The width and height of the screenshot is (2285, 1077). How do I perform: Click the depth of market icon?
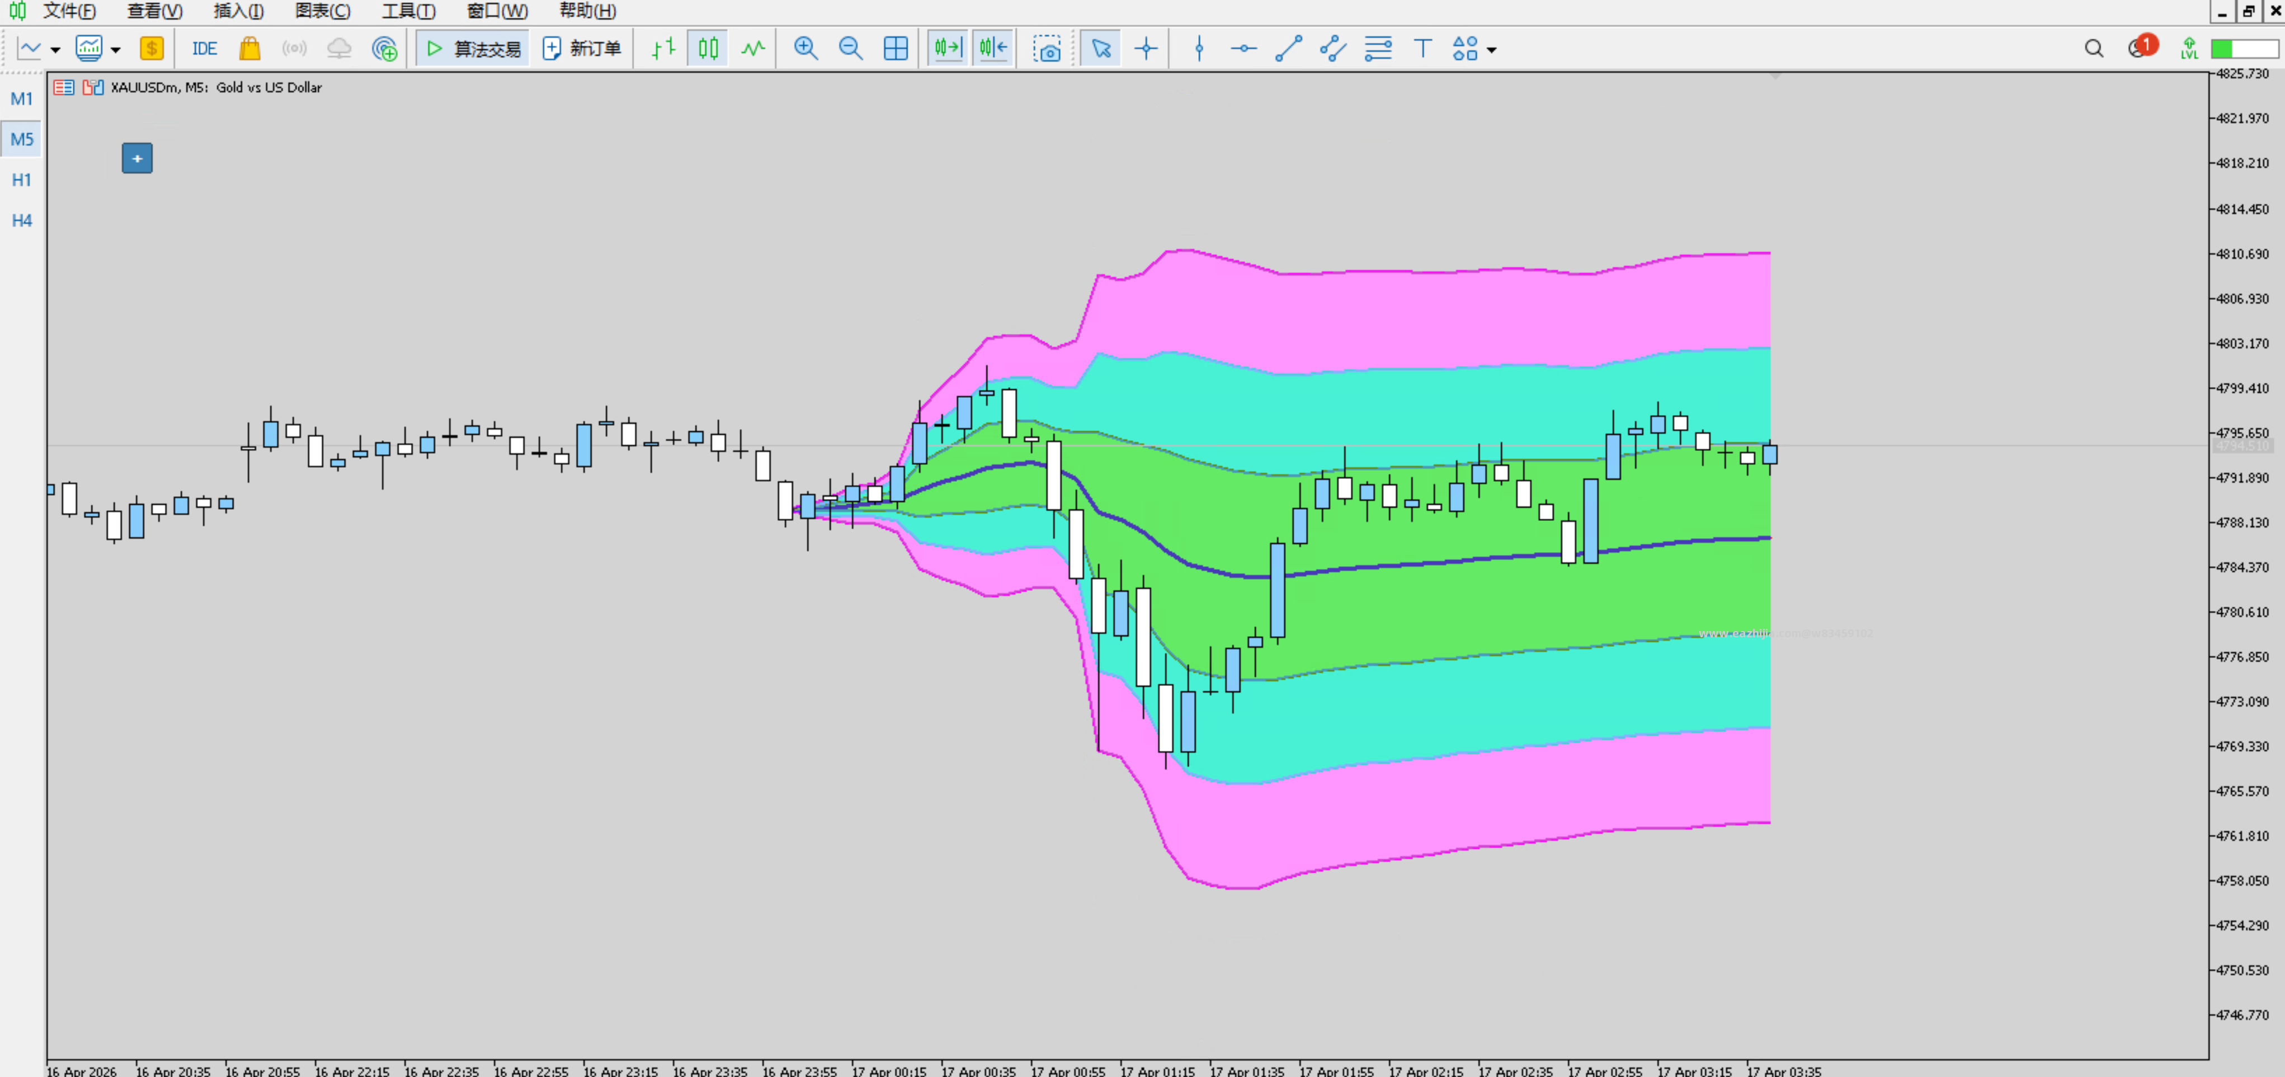coord(93,87)
